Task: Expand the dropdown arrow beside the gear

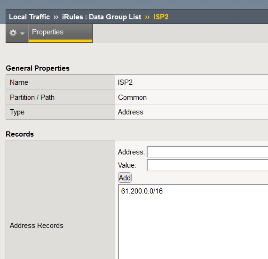Action: pyautogui.click(x=22, y=33)
